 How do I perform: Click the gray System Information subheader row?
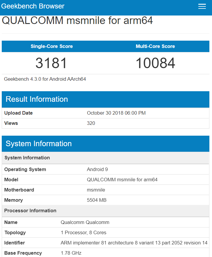pos(105,158)
